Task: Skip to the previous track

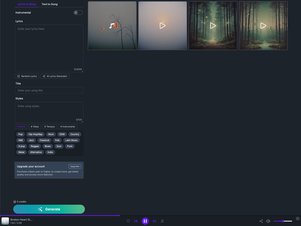Action: 136,221
